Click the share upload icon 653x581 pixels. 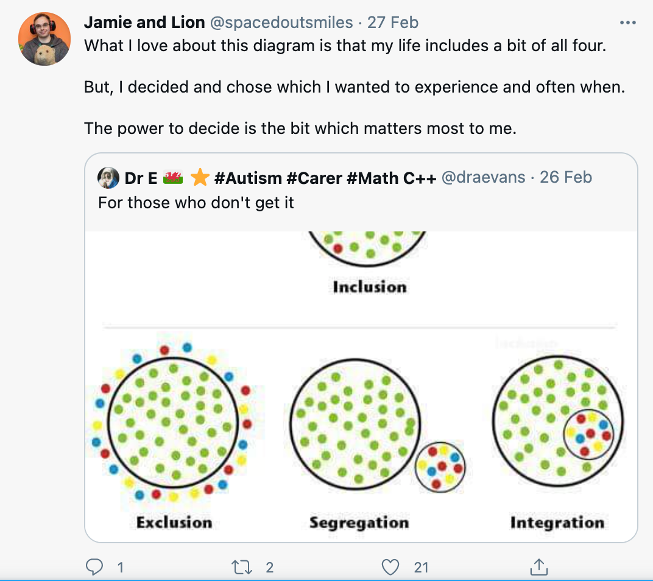(x=538, y=568)
